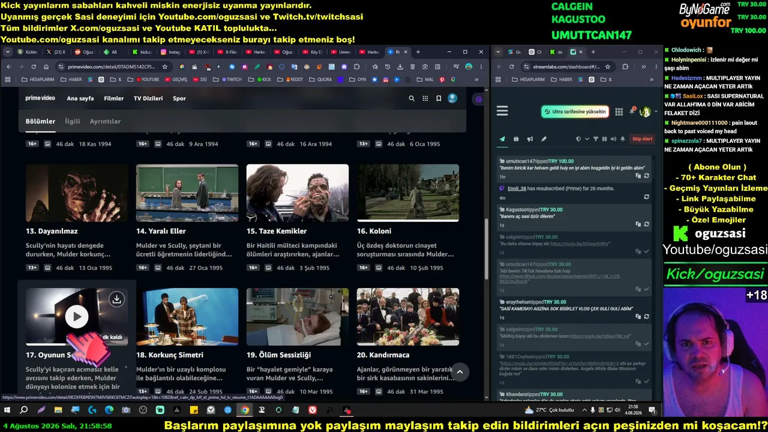
Task: Open the Spor menu on Prime Video
Action: [179, 98]
